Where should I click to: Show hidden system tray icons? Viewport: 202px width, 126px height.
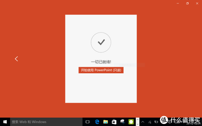[x=143, y=122]
